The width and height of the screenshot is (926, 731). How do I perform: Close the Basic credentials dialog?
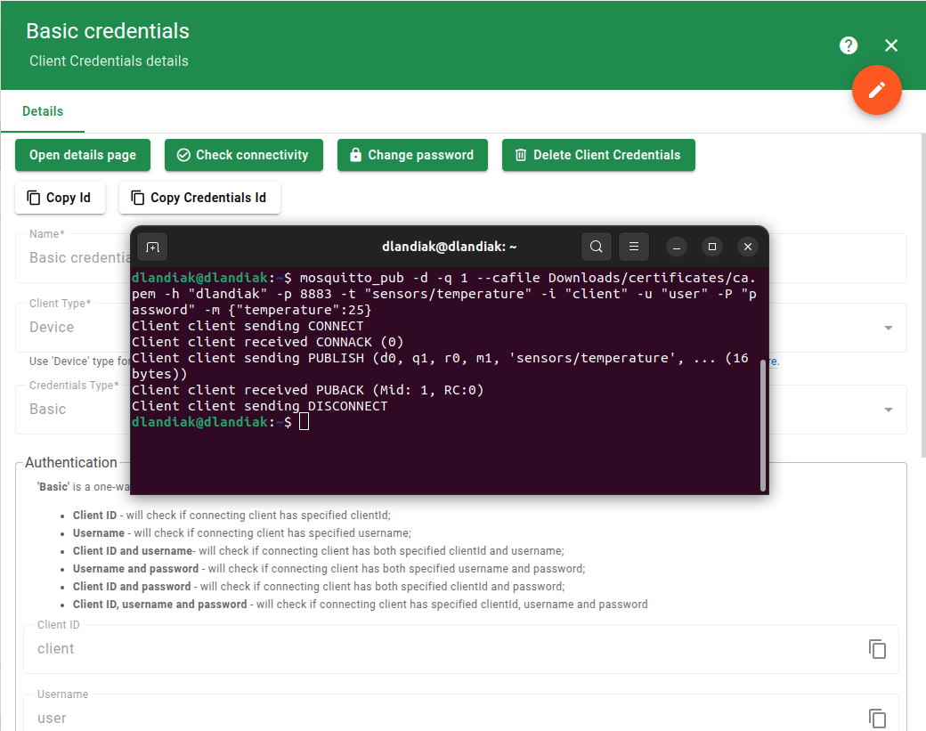[x=891, y=45]
